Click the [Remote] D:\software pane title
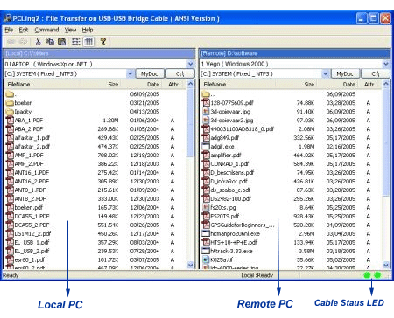This screenshot has height=318, width=394. [229, 53]
